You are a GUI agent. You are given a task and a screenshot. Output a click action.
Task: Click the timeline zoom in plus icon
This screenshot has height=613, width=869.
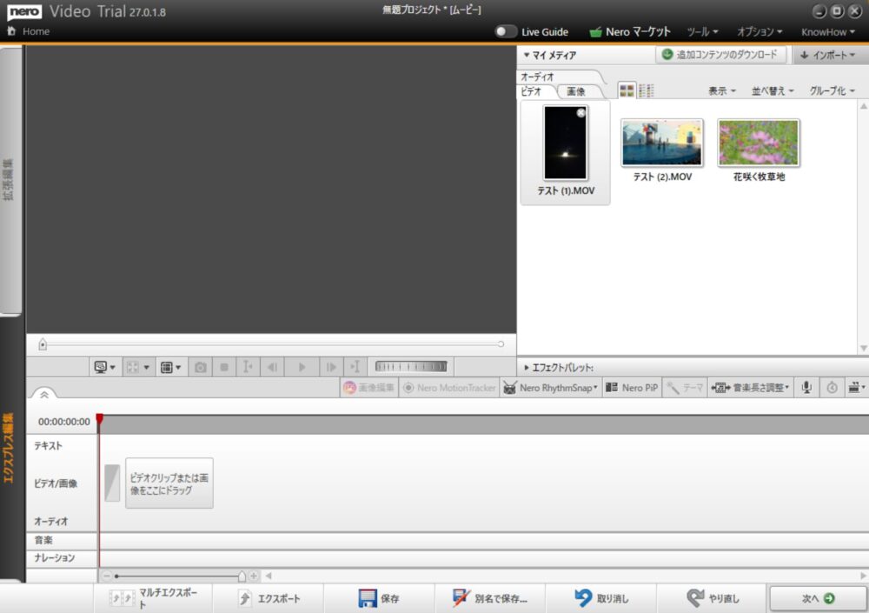[x=253, y=576]
